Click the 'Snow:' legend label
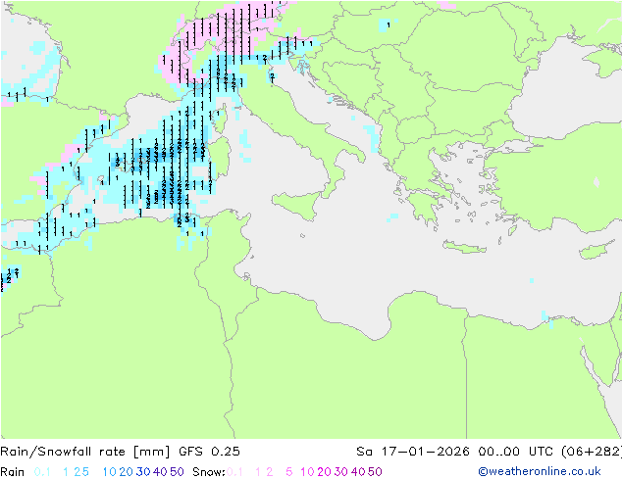The height and width of the screenshot is (480, 622). (x=209, y=472)
